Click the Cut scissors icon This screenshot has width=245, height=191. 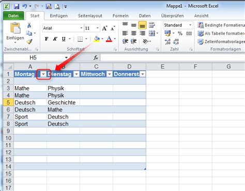click(29, 25)
